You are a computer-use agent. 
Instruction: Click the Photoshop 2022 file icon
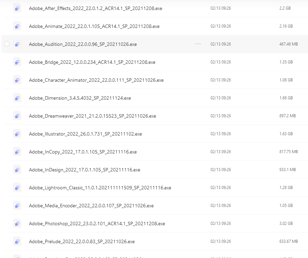tap(17, 224)
